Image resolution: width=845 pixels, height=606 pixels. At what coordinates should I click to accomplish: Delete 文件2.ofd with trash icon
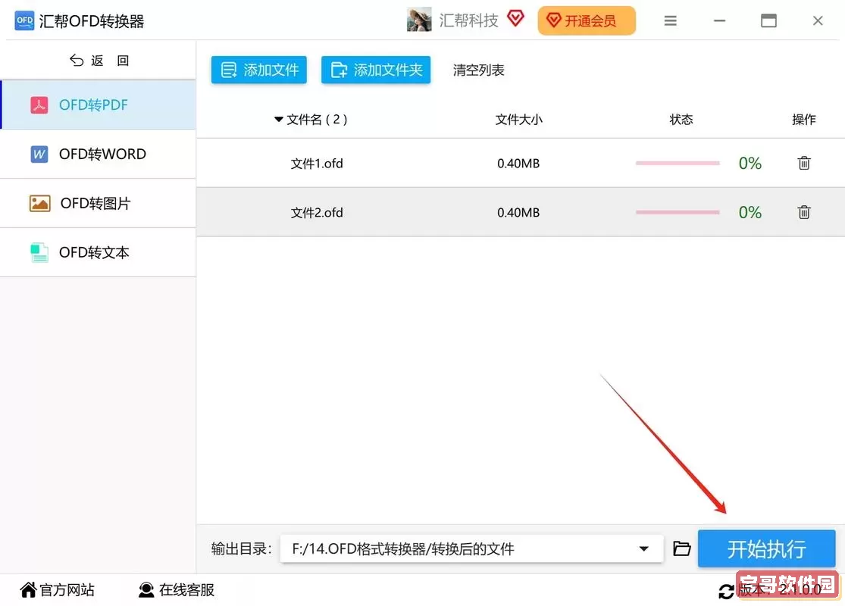[803, 211]
